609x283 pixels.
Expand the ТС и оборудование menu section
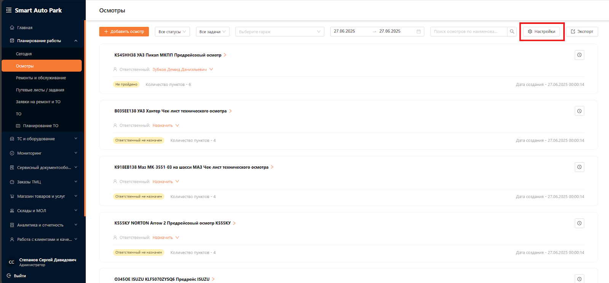43,139
